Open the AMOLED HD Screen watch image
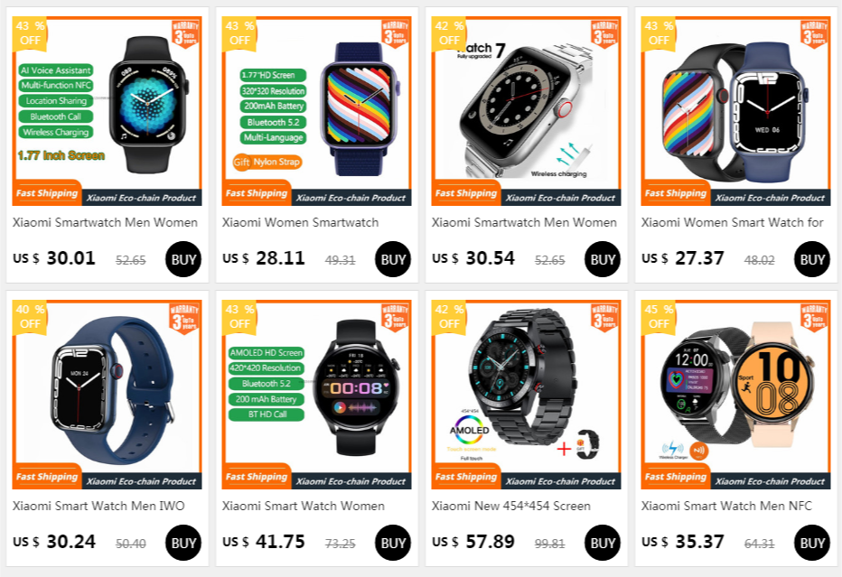This screenshot has height=577, width=842. [x=316, y=394]
